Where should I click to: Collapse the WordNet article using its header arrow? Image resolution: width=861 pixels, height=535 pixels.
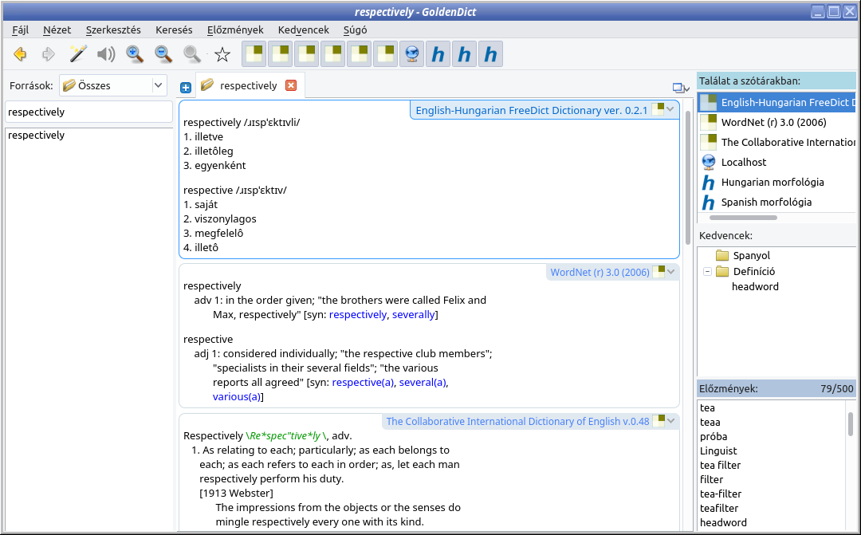point(670,272)
